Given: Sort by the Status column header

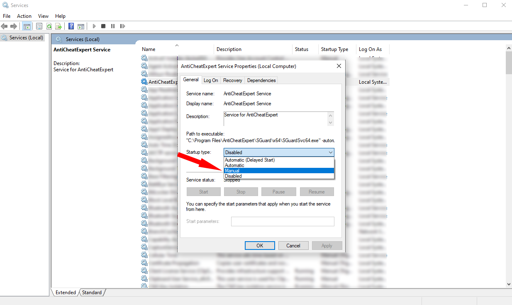Looking at the screenshot, I should (305, 49).
